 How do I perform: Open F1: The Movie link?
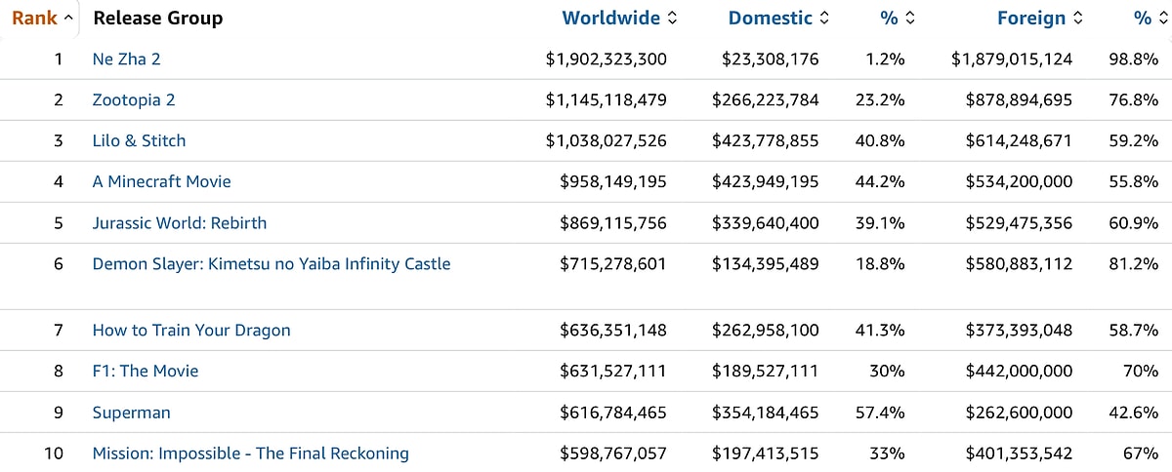(x=145, y=372)
